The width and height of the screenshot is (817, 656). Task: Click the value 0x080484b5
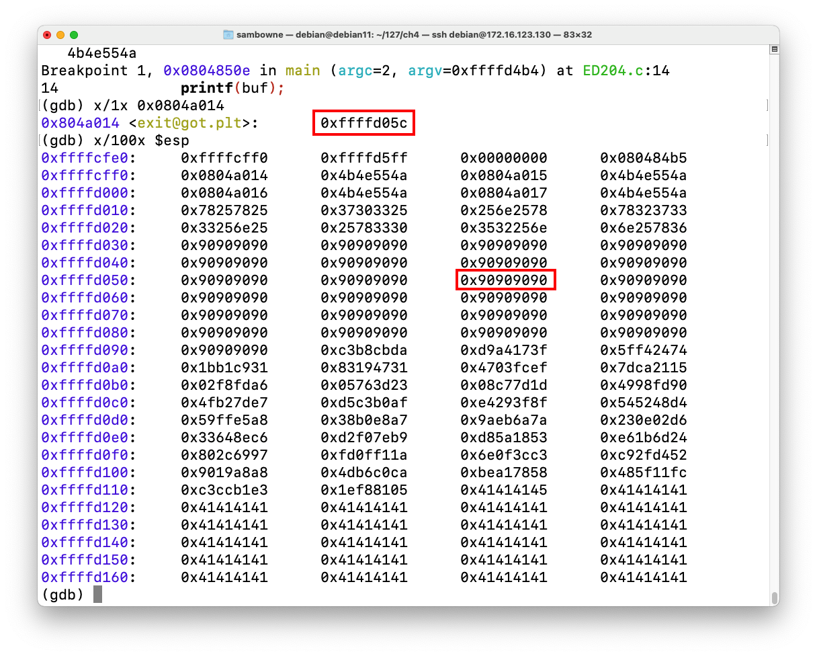click(644, 158)
